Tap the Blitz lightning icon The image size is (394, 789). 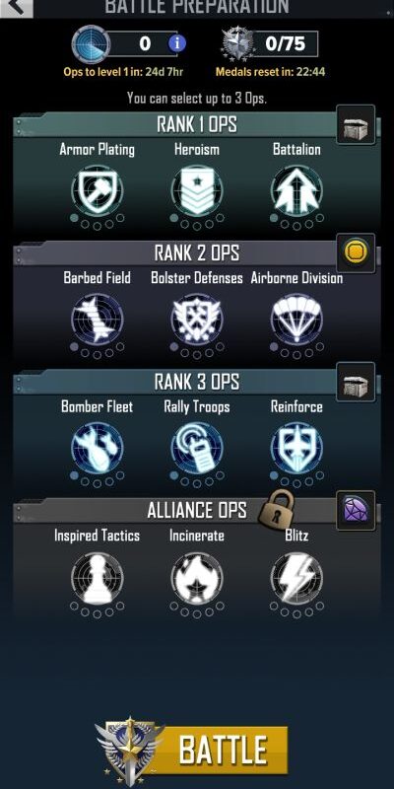pos(296,577)
